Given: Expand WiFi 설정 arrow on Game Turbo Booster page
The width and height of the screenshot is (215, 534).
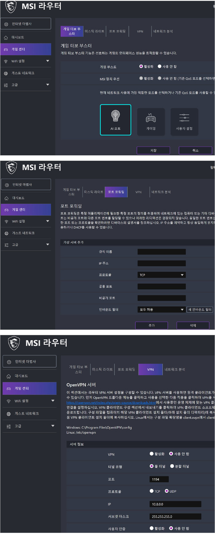Looking at the screenshot, I should pyautogui.click(x=48, y=61).
